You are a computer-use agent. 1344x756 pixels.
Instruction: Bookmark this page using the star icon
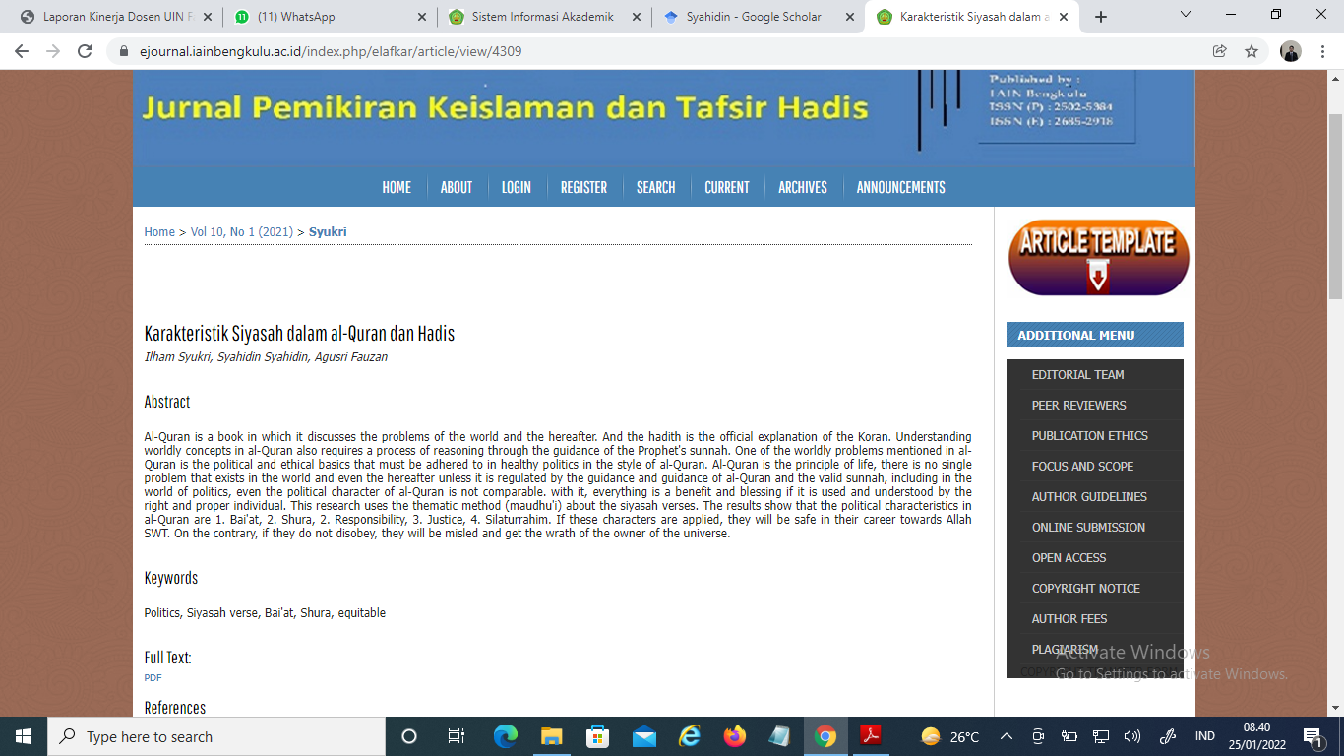(x=1252, y=51)
